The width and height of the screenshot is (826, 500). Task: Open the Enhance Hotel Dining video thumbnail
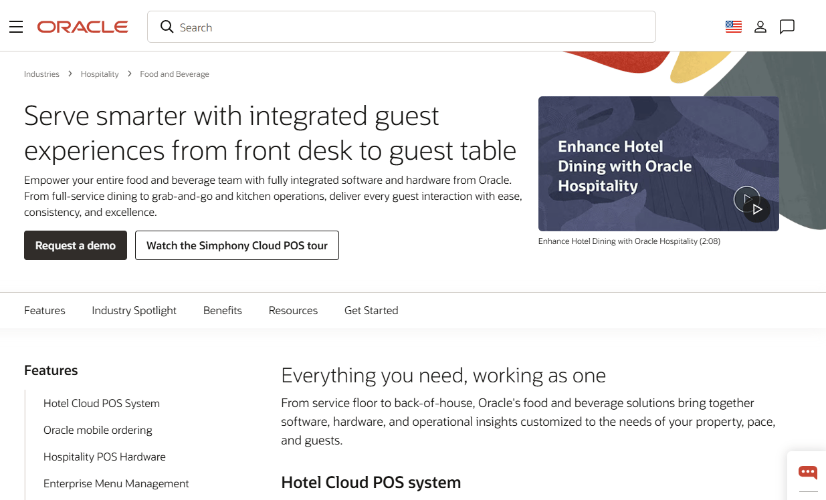(x=658, y=164)
